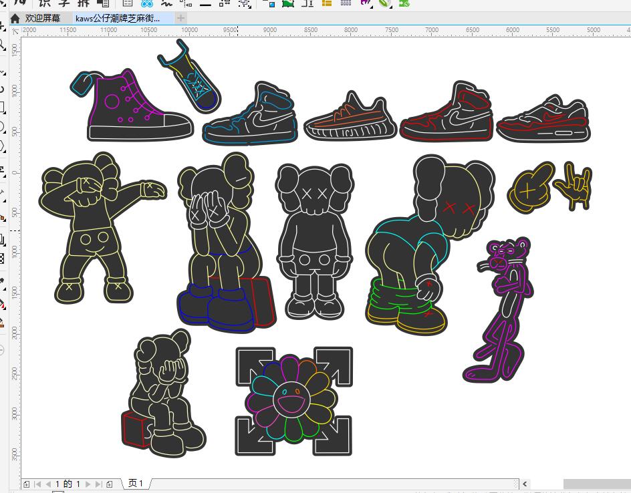The width and height of the screenshot is (631, 493).
Task: Click the '1 的 1' page counter
Action: pos(68,484)
